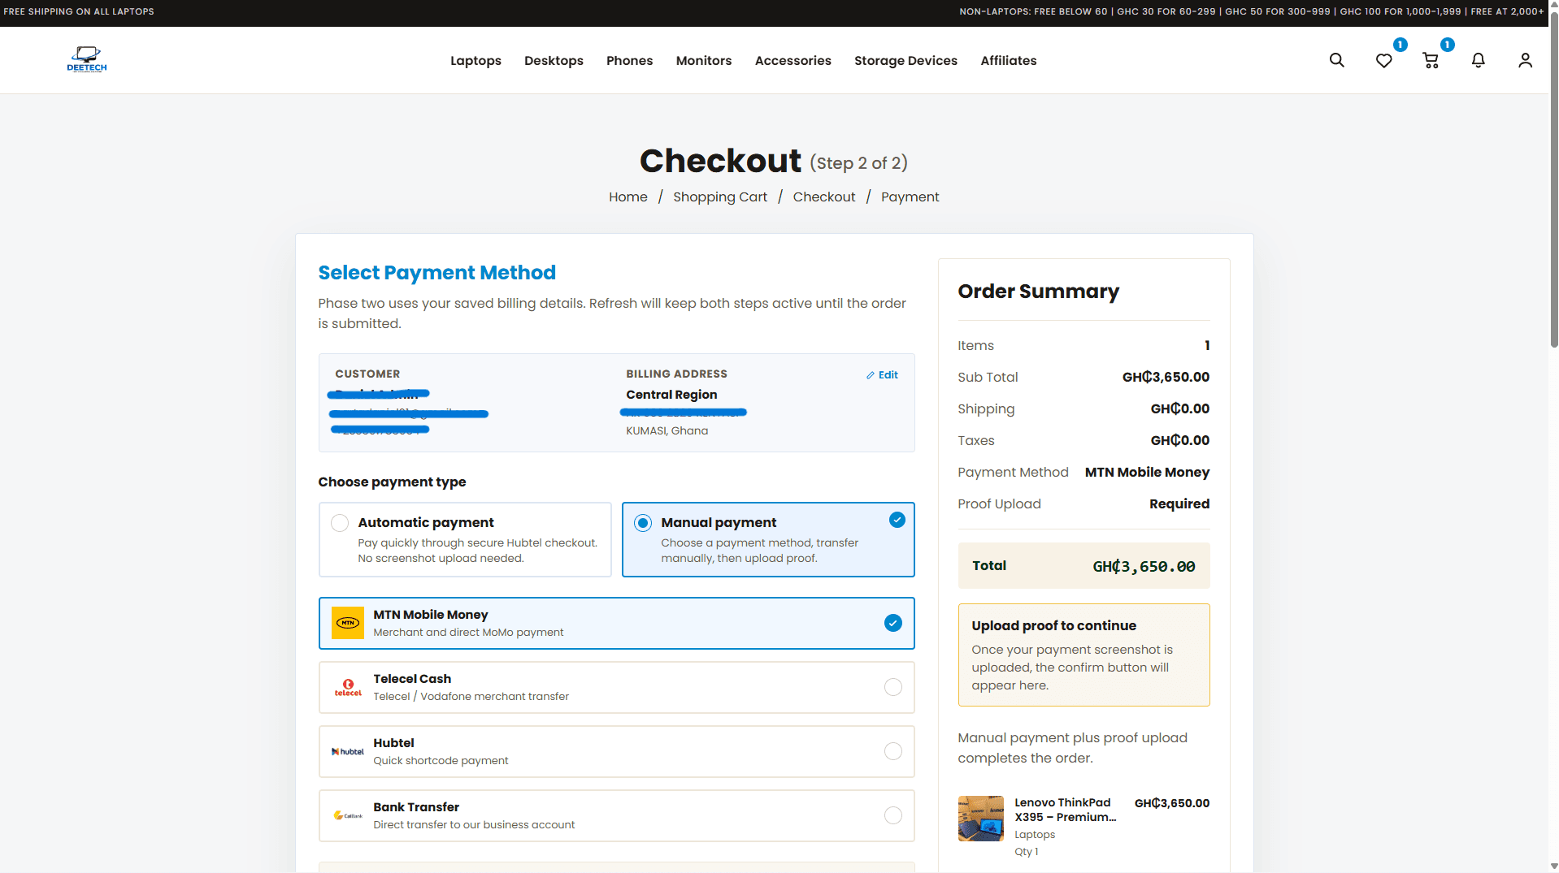Click the MTN logo icon
The width and height of the screenshot is (1559, 873).
(x=348, y=623)
